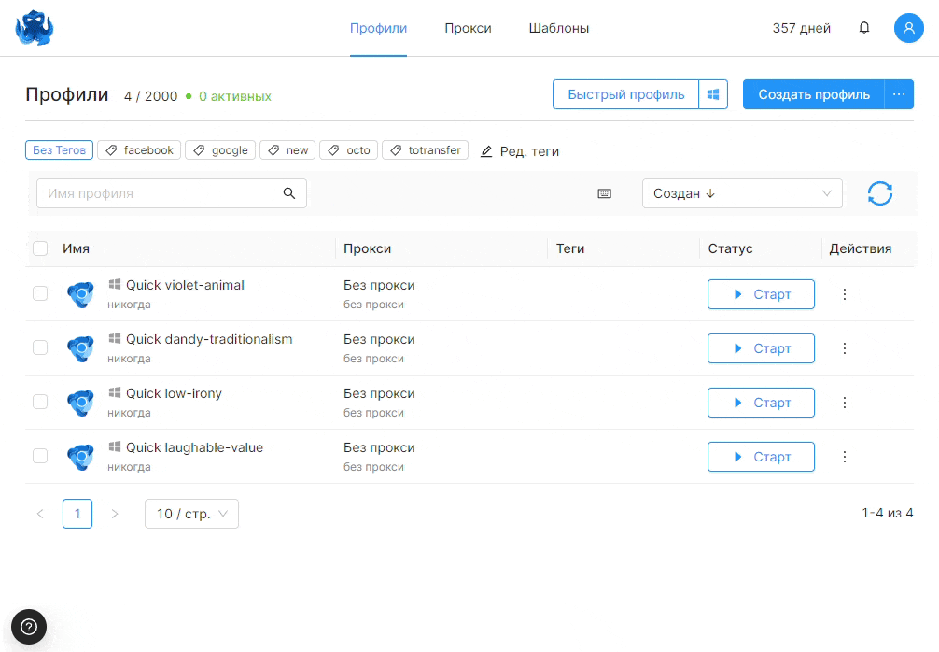Open actions menu for Quick violet-animal
The width and height of the screenshot is (939, 652).
[x=845, y=294]
